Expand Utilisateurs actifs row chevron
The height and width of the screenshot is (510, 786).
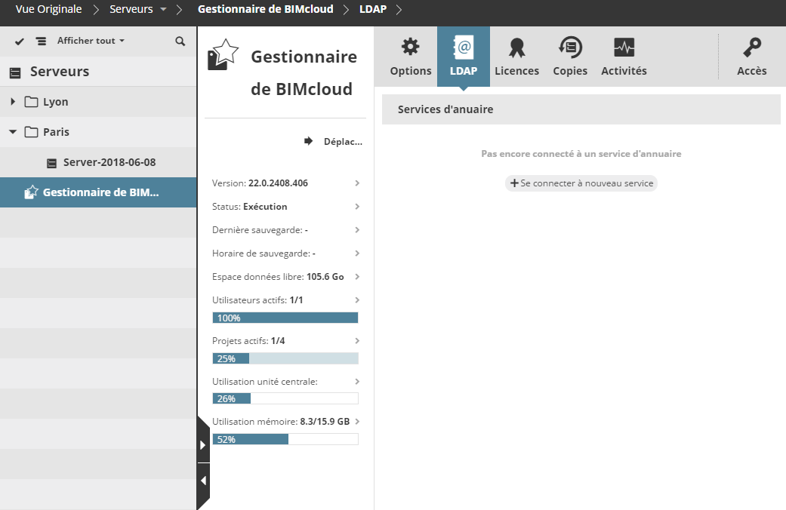357,300
